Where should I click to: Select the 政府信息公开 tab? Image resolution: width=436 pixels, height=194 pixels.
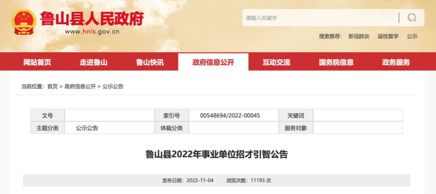[213, 62]
